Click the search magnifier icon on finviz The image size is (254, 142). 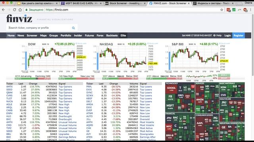click(73, 28)
